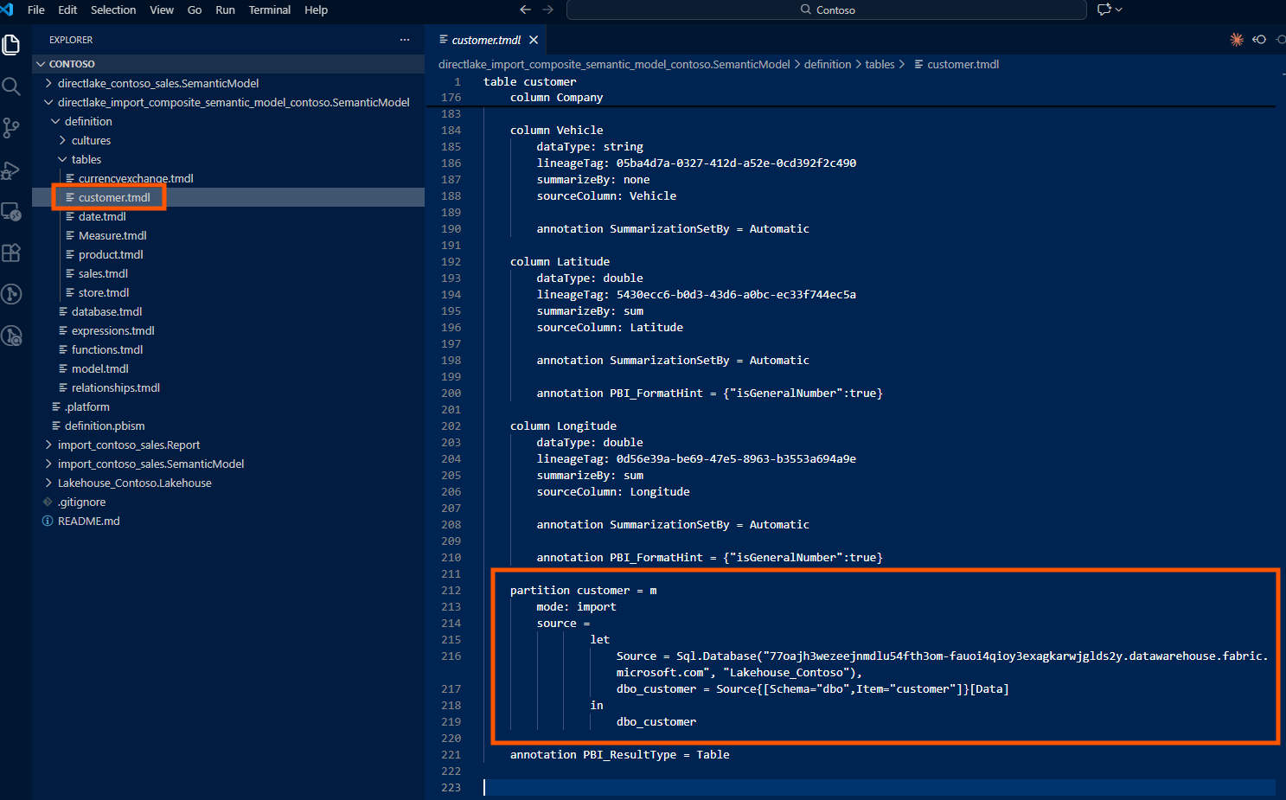Open Measure.tmdl file
The width and height of the screenshot is (1286, 800).
228,235
